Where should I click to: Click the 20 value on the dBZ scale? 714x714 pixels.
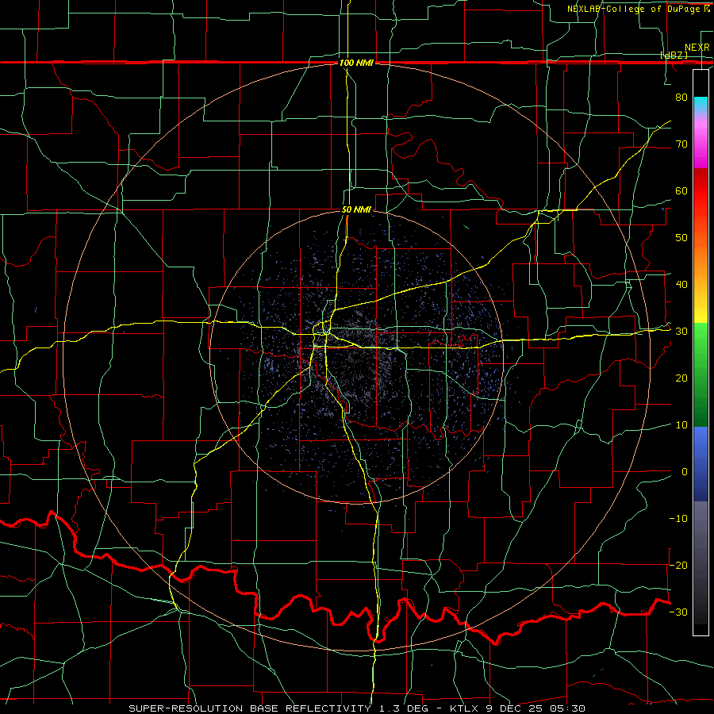(681, 378)
